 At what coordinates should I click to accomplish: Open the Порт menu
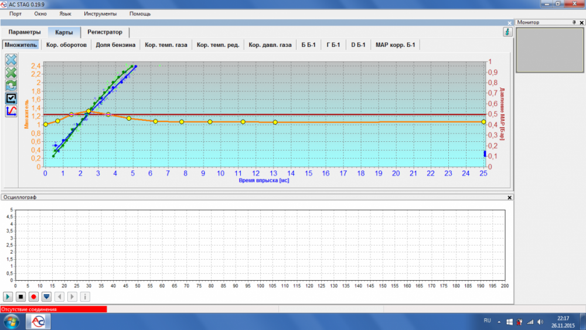point(15,13)
